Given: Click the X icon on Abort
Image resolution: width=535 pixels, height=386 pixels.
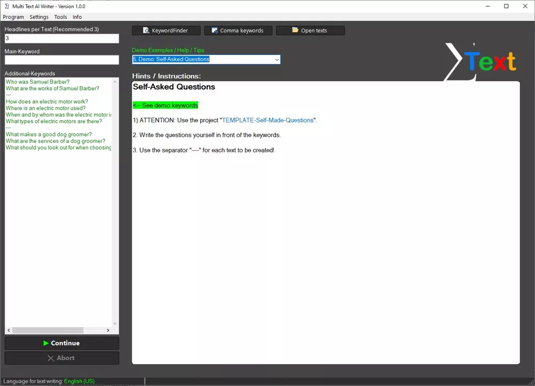Looking at the screenshot, I should 51,358.
